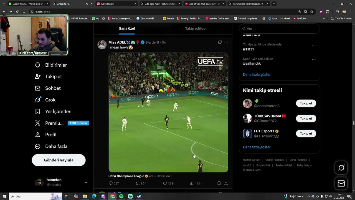Click %50 indirim Premium badge
Viewport: 355px width, 200px height.
(x=78, y=123)
